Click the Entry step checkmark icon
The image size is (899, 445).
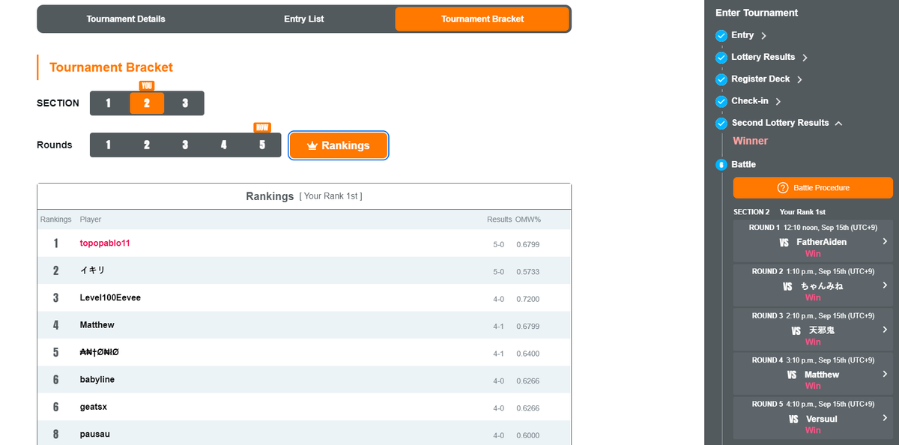(721, 35)
